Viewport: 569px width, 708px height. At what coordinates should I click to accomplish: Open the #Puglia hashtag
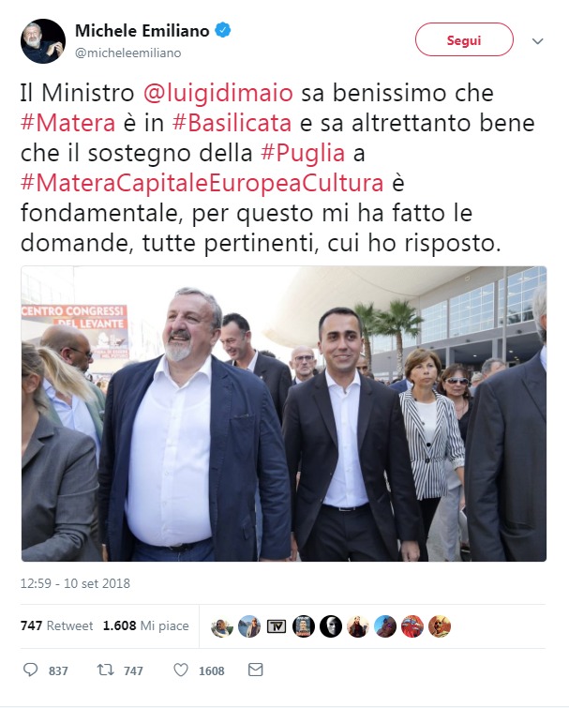(x=303, y=153)
